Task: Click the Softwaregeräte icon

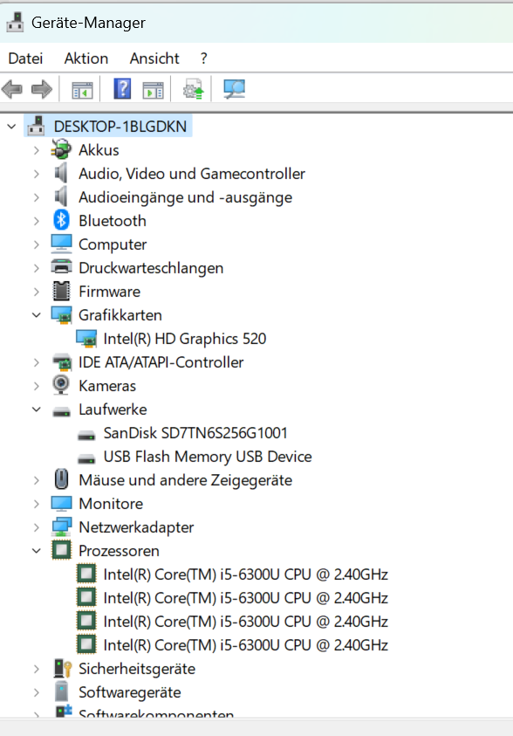Action: [61, 691]
